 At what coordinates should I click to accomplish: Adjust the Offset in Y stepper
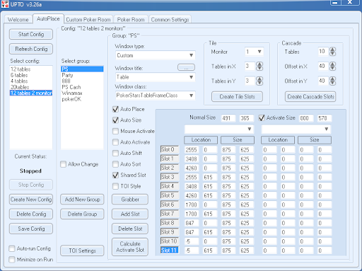click(332, 81)
